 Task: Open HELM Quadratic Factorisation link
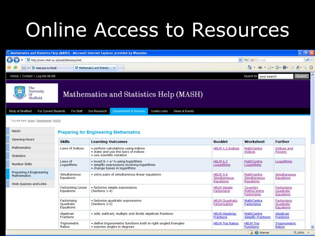tap(225, 202)
